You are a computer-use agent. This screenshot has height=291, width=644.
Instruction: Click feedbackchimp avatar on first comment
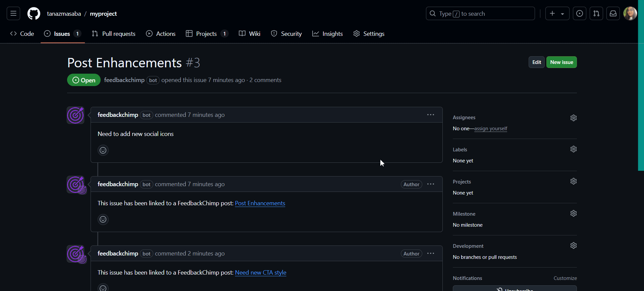point(75,115)
